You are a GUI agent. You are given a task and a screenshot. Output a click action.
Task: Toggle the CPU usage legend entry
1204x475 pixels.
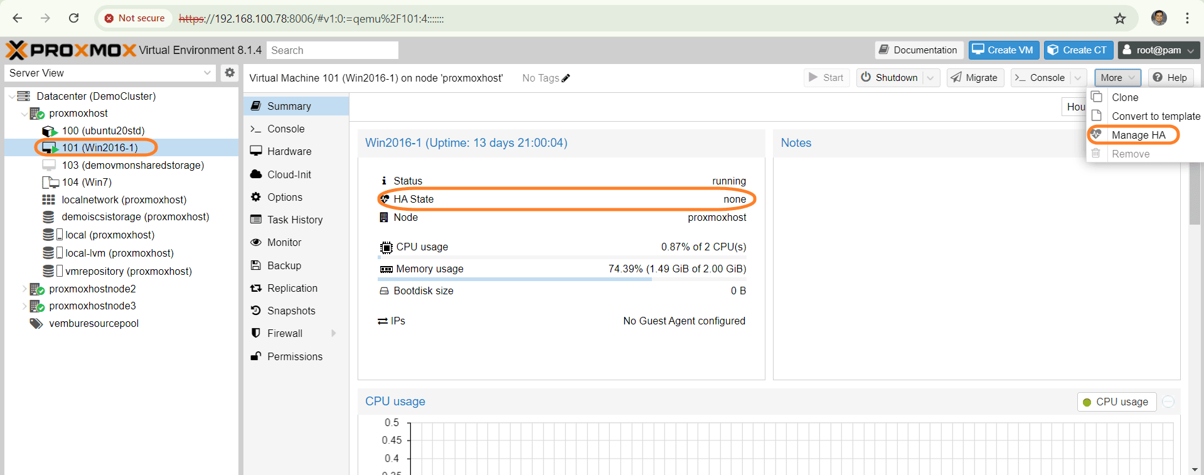[1117, 402]
